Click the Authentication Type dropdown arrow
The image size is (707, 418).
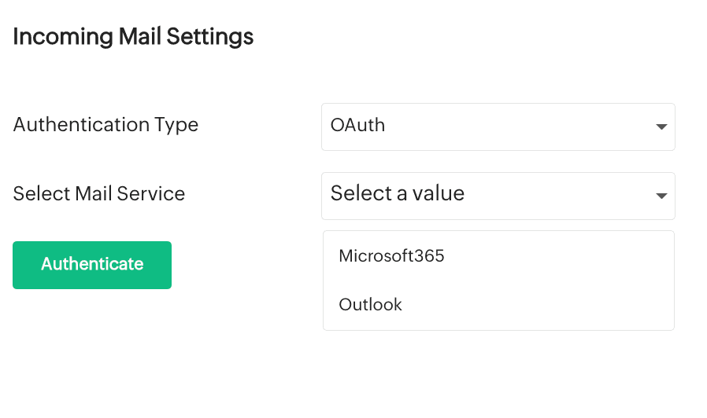pyautogui.click(x=661, y=126)
